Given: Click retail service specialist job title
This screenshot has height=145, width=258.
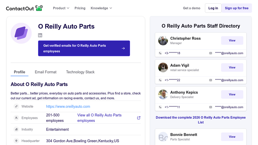Looking at the screenshot, I should (184, 70).
